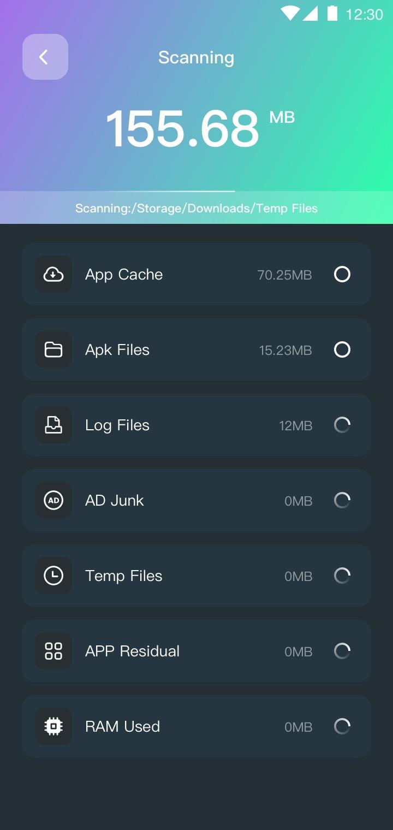Click the Apk Files folder icon
This screenshot has height=830, width=393.
tap(53, 349)
